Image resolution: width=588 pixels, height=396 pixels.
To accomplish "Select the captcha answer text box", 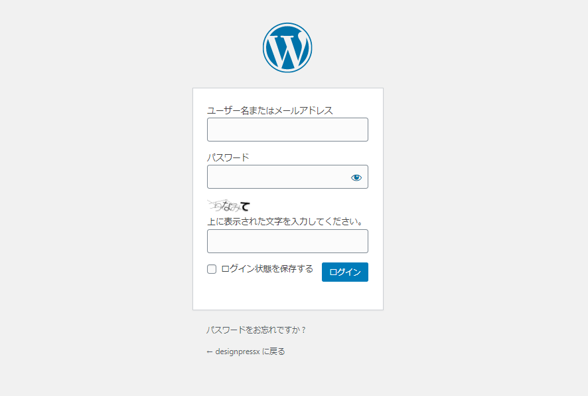I will click(x=287, y=241).
